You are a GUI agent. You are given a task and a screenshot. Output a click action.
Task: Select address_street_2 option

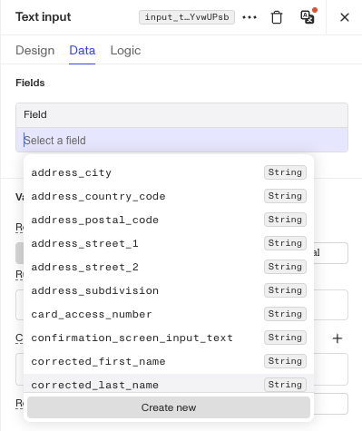pyautogui.click(x=169, y=267)
